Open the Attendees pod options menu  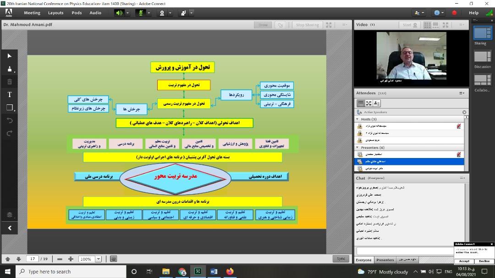tap(462, 93)
